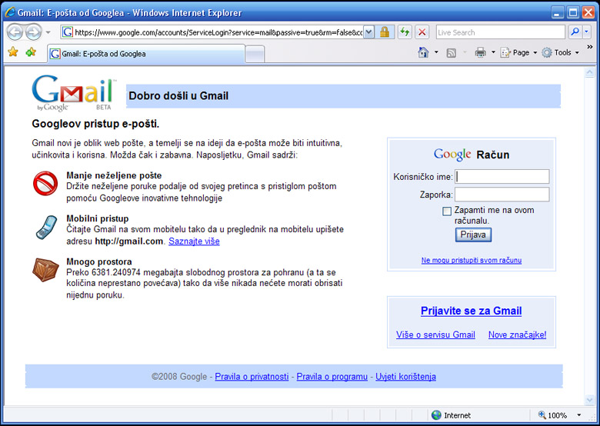Expand the address bar history dropdown

pos(368,32)
